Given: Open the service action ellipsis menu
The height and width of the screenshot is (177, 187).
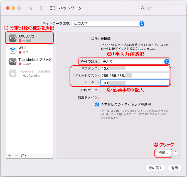Looking at the screenshot, I should 24,156.
